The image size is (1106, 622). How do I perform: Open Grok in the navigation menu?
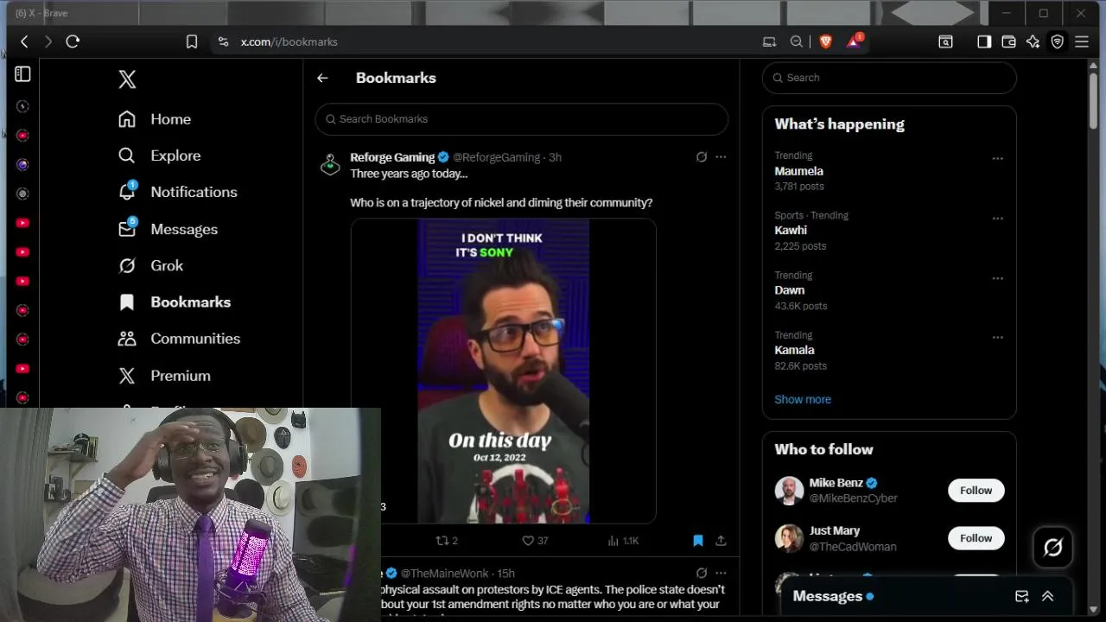pyautogui.click(x=150, y=265)
